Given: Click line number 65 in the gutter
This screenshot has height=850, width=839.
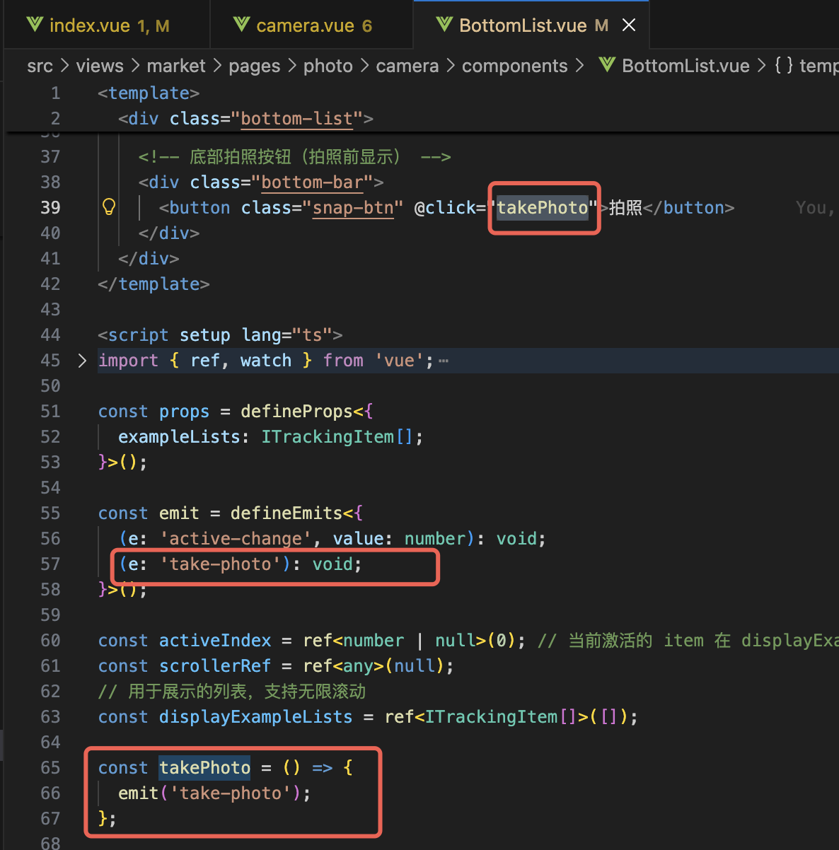Looking at the screenshot, I should [50, 767].
